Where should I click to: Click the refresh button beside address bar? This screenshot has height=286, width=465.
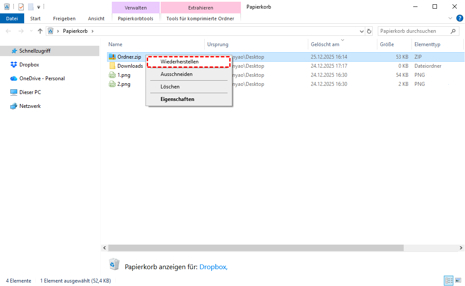369,31
